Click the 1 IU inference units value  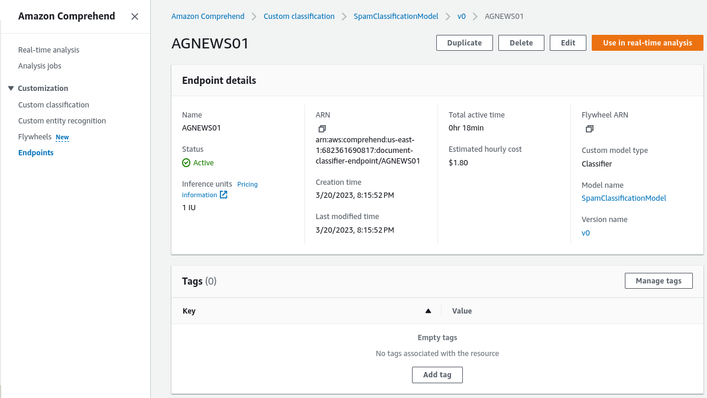coord(189,207)
